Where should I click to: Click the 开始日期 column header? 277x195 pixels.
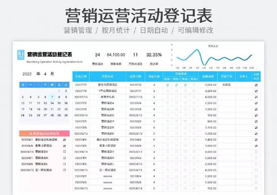(x=81, y=77)
